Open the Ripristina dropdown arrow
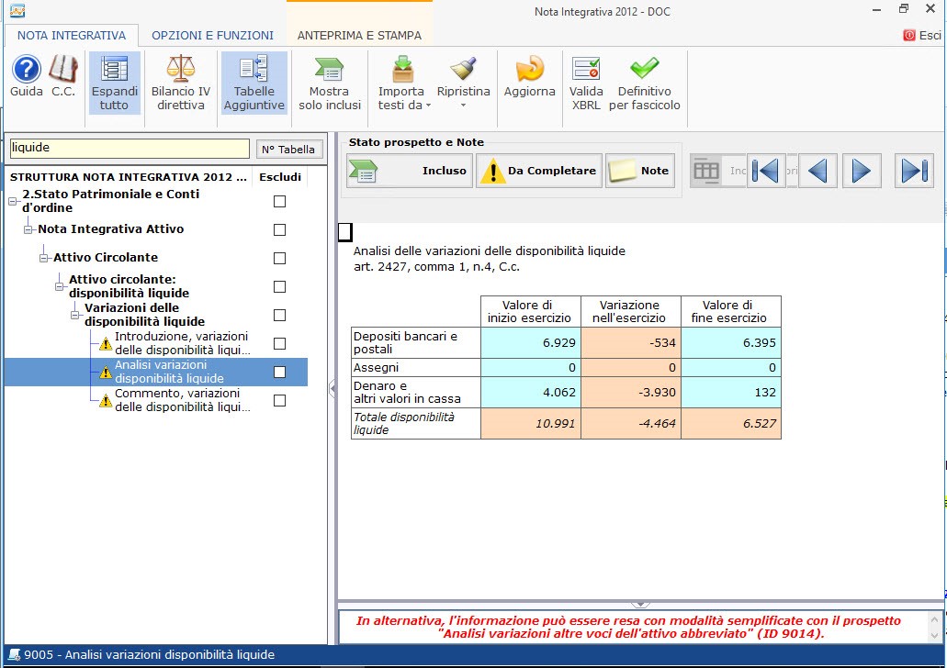 point(463,106)
